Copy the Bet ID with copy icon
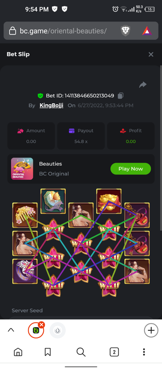 (x=121, y=96)
